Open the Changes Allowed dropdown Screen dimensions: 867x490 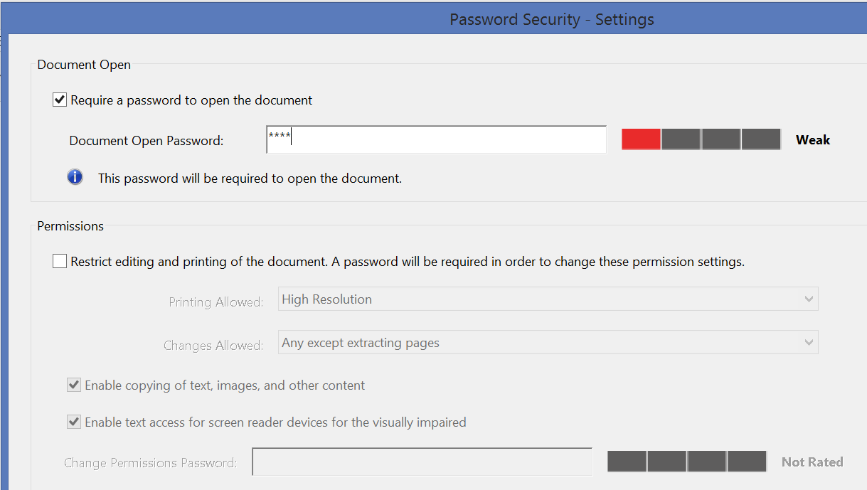pos(548,342)
